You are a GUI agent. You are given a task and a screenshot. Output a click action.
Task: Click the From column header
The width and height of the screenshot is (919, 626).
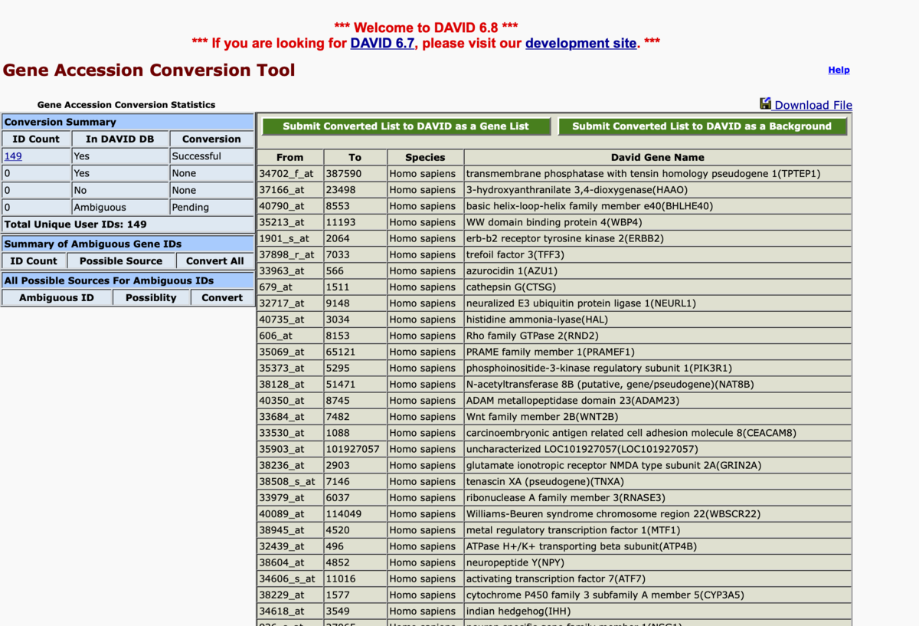pos(290,157)
